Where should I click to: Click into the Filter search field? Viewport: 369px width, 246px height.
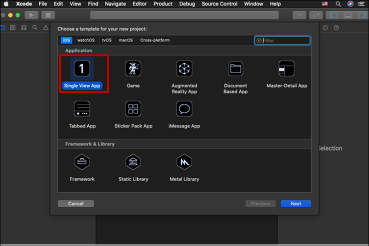(x=282, y=41)
